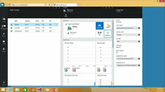Open Windows Start button on taskbar
Image resolution: width=165 pixels, height=92 pixels.
point(3,90)
